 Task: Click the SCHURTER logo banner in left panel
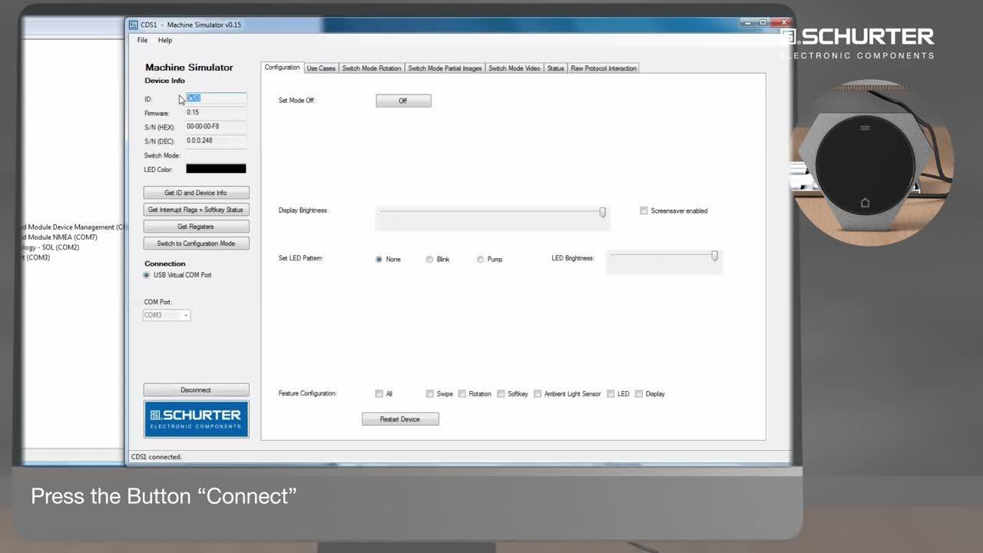point(196,419)
